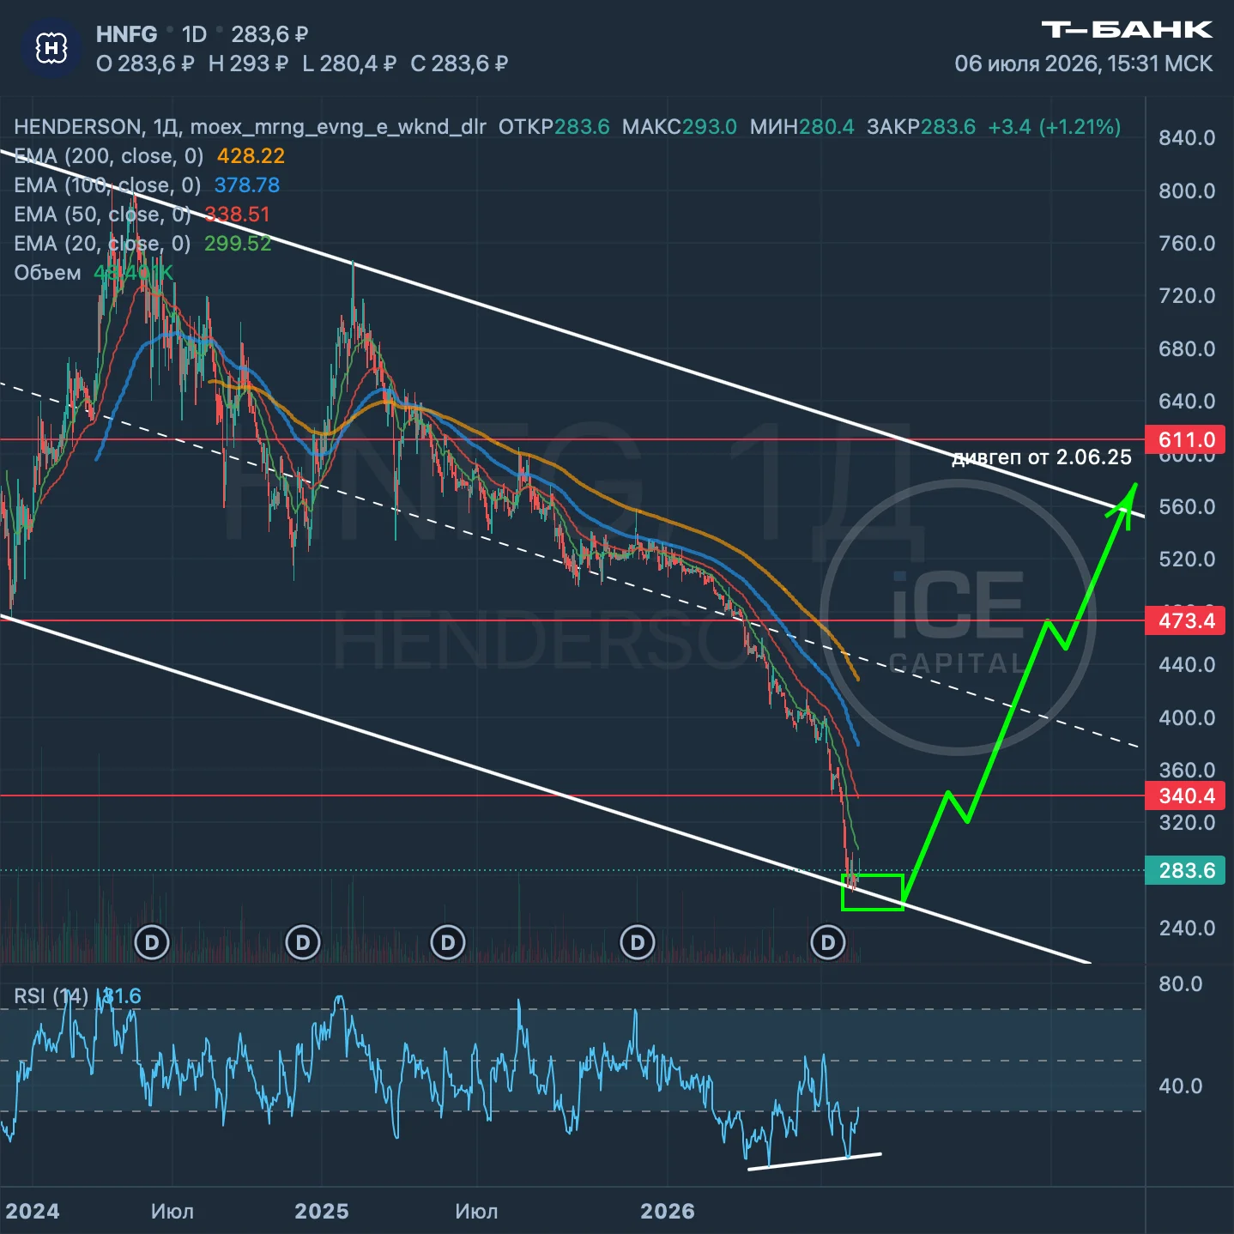Viewport: 1234px width, 1234px height.
Task: Click the RSI (14) indicator legend
Action: 77,996
